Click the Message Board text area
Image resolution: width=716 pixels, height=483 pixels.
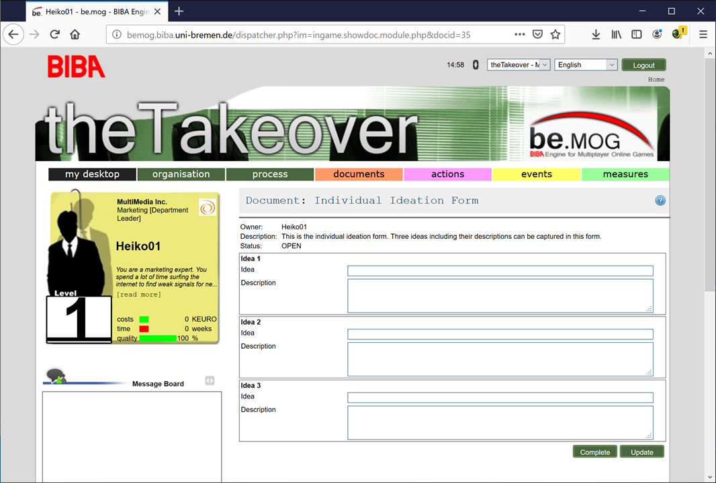[x=132, y=437]
